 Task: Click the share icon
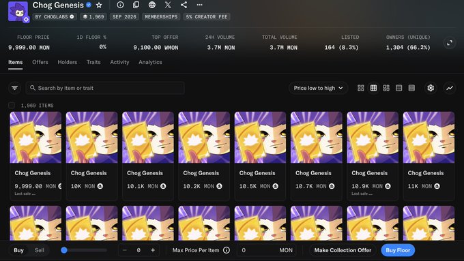(184, 5)
